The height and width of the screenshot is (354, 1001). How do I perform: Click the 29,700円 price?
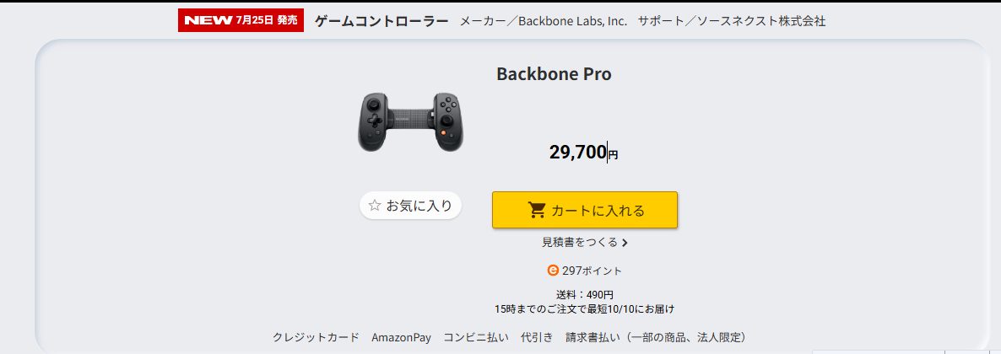pos(583,153)
